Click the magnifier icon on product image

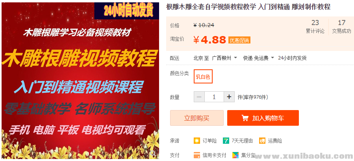(x=153, y=154)
